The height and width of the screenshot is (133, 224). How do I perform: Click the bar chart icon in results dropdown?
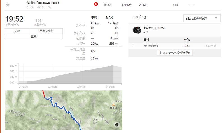[x=188, y=18]
